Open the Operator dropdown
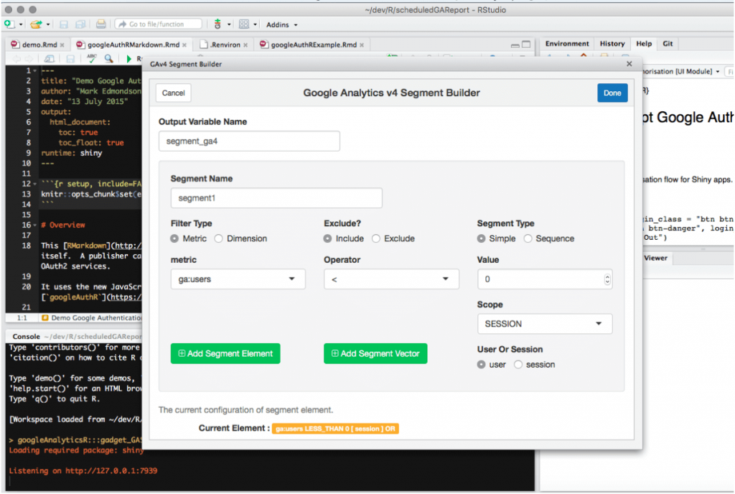 tap(391, 279)
